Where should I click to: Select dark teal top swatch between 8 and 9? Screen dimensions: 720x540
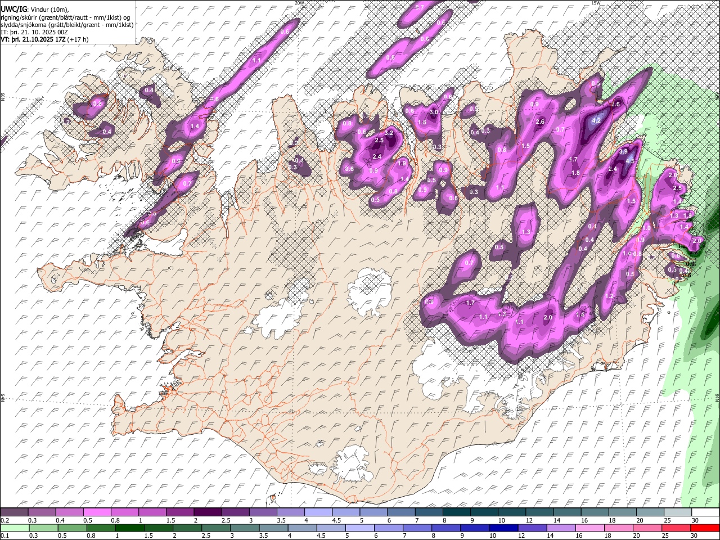tap(456, 512)
